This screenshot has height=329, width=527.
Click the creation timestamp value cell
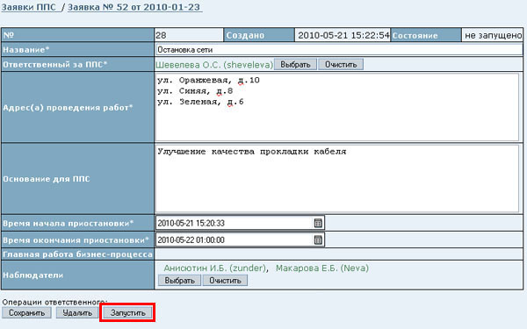pos(343,35)
